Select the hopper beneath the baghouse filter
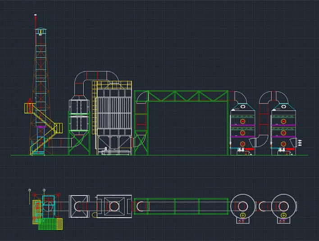319x241 pixels. tap(114, 144)
